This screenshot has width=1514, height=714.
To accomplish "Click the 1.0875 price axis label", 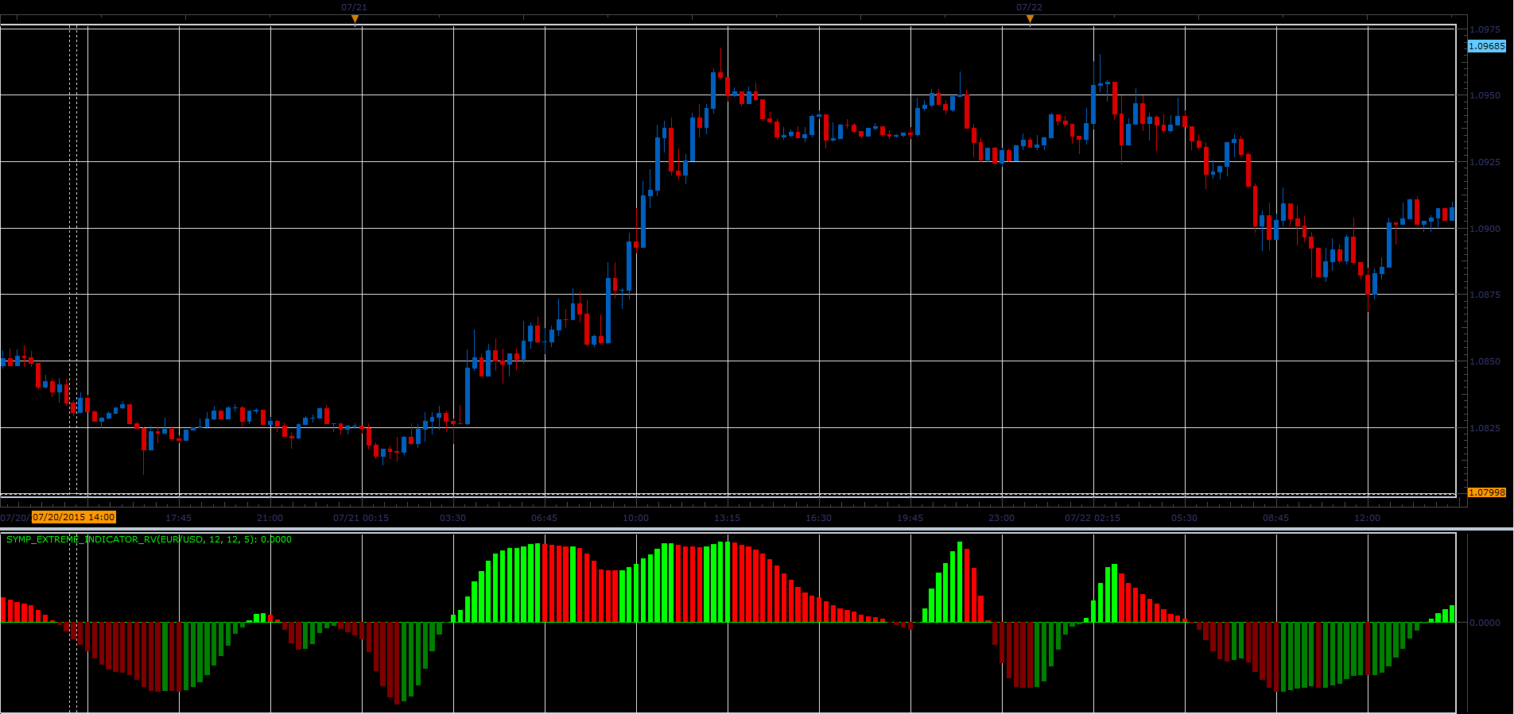I will [x=1485, y=295].
